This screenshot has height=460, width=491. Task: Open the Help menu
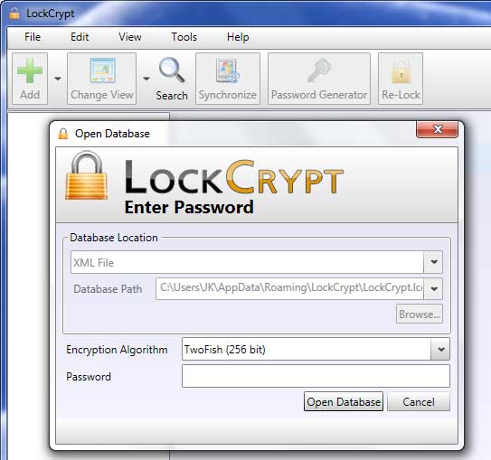pyautogui.click(x=238, y=37)
